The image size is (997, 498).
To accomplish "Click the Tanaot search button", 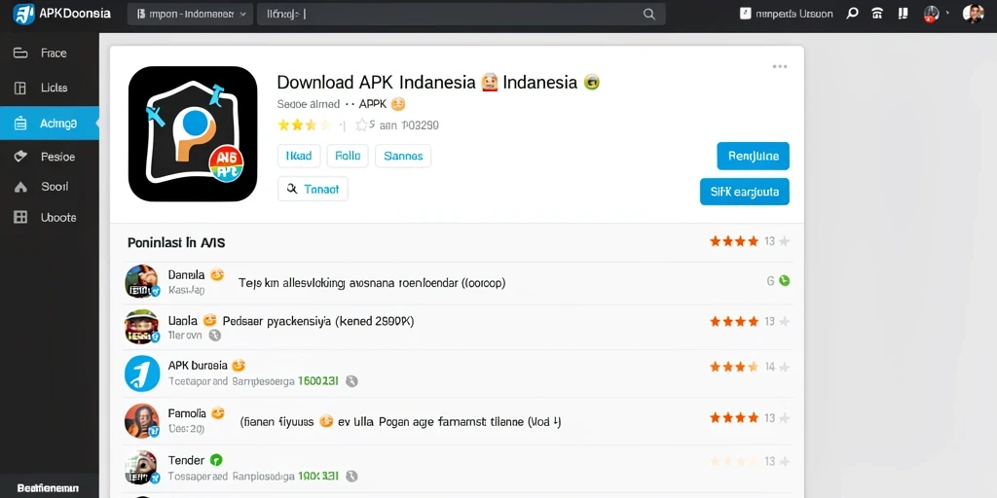I will tap(313, 189).
